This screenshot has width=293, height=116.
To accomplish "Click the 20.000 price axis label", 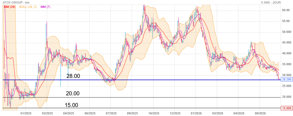I will [286, 97].
